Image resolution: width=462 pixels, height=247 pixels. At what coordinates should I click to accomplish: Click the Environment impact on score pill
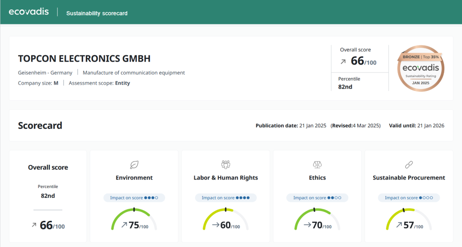[134, 198]
